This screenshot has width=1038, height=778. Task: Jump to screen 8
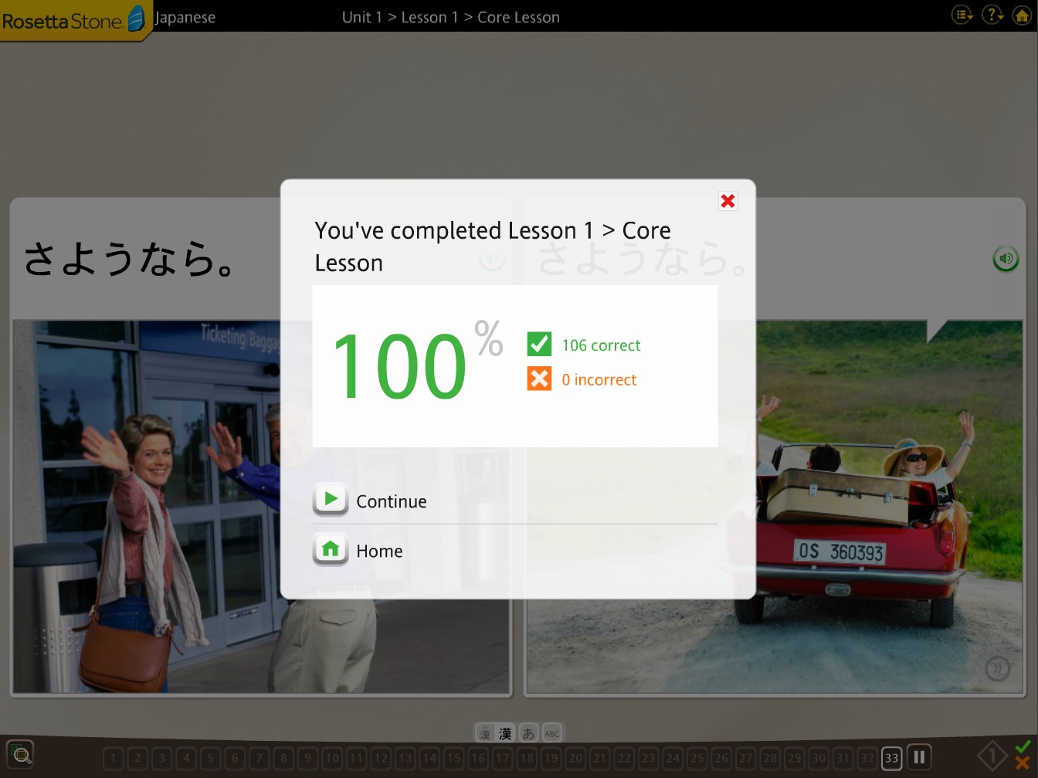(283, 758)
